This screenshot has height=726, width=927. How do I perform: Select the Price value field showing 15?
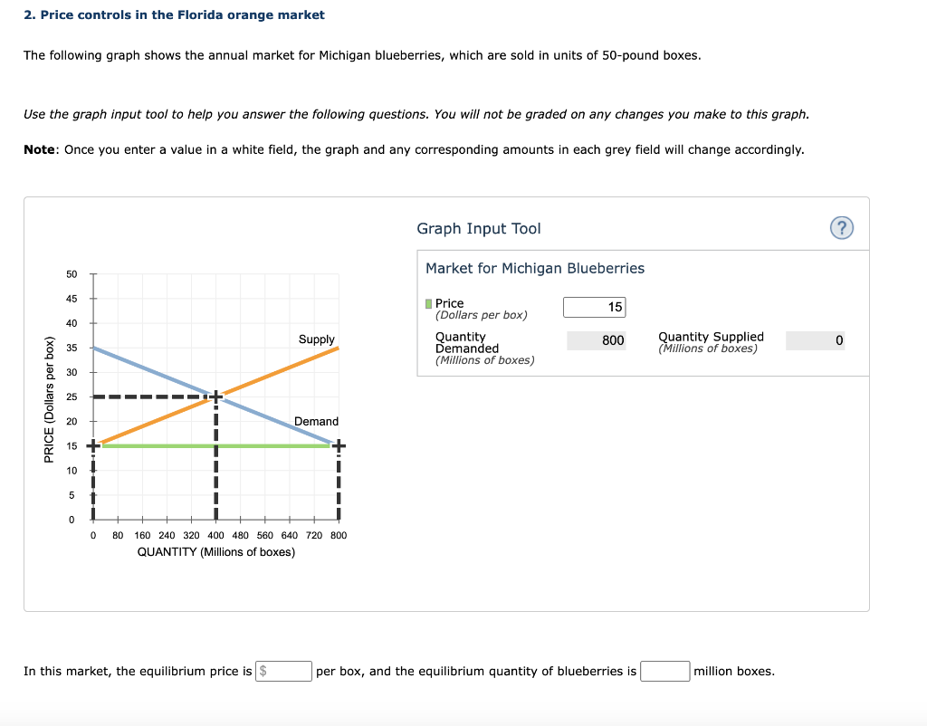pyautogui.click(x=595, y=307)
